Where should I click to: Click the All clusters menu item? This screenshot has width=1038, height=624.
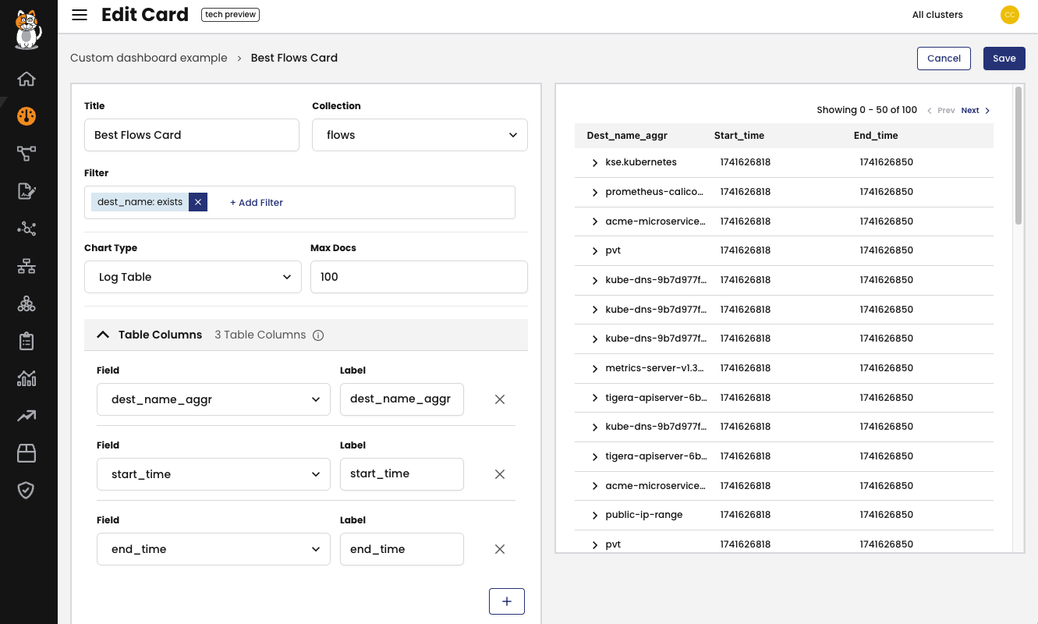click(937, 14)
